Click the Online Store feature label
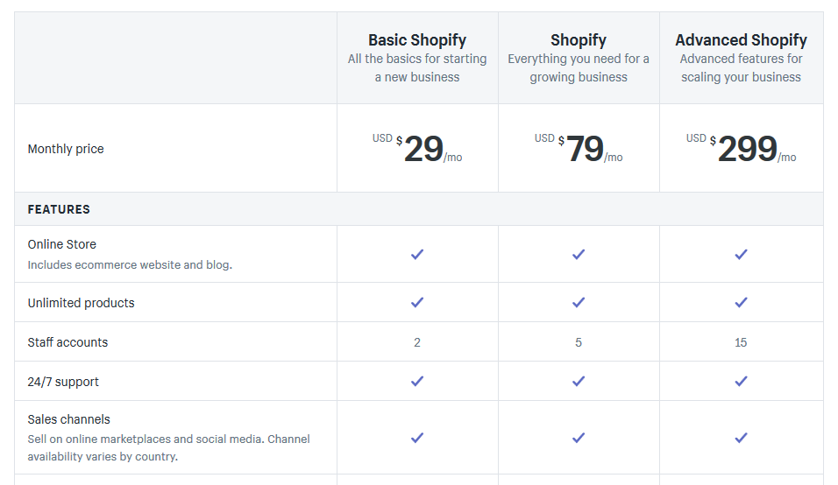This screenshot has width=838, height=485. (62, 244)
